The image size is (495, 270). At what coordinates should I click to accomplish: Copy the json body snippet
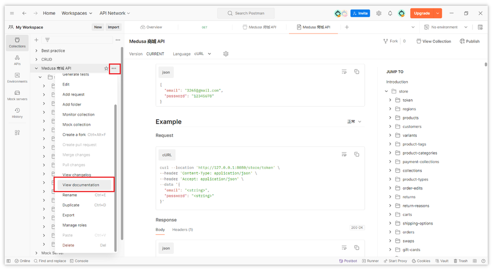coord(356,72)
